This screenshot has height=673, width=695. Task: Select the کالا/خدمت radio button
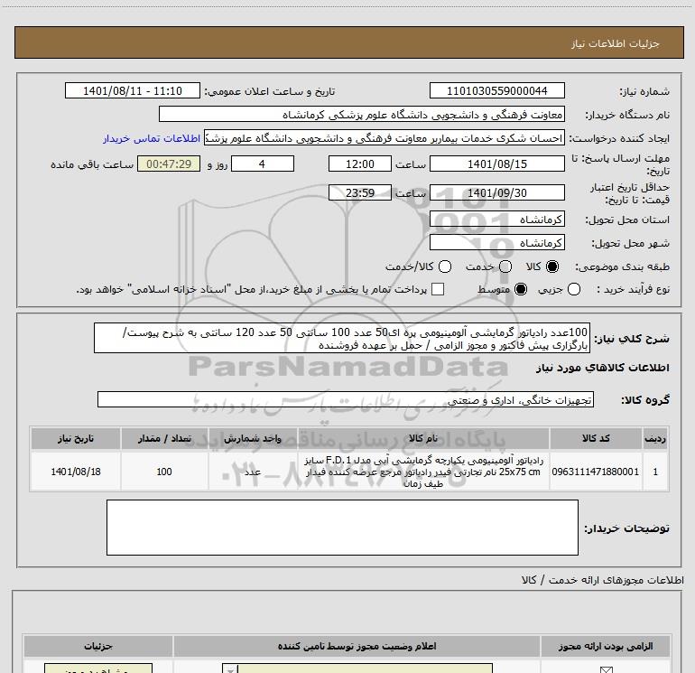[x=445, y=266]
